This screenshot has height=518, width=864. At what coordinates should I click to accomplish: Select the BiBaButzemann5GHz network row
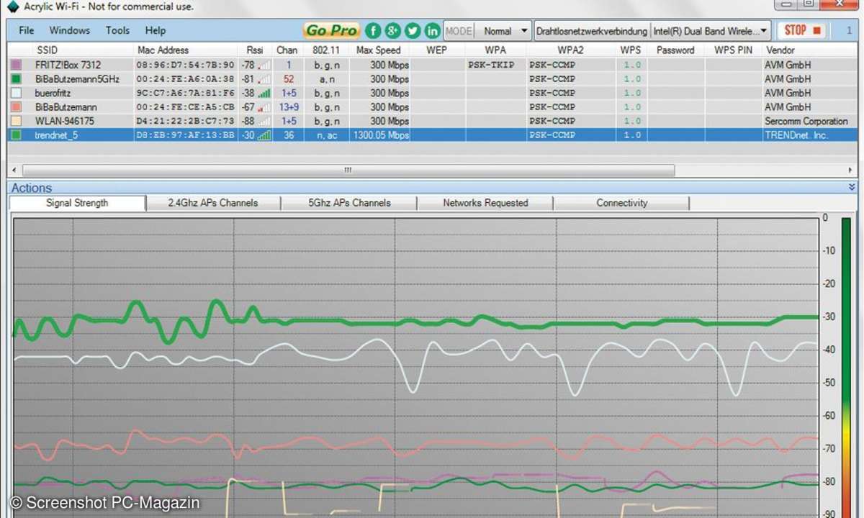click(x=432, y=79)
